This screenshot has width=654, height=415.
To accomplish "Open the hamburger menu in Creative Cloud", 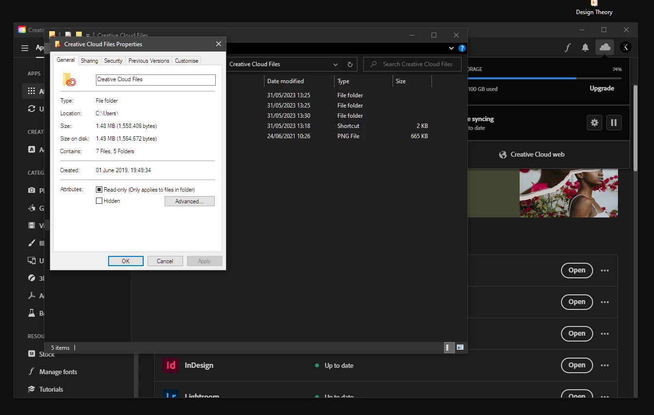I will pyautogui.click(x=25, y=48).
